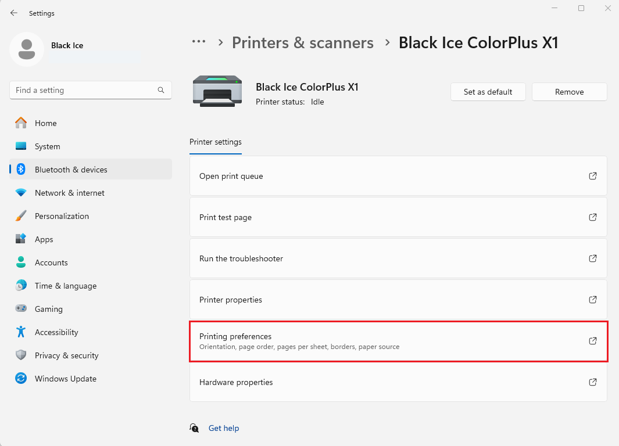
Task: Go to Personalization settings
Action: (62, 216)
